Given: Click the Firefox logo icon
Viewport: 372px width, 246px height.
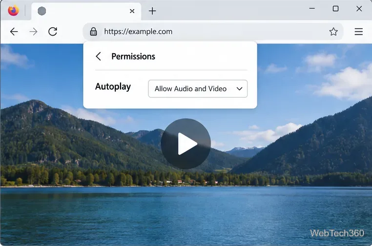Looking at the screenshot, I should 13,11.
